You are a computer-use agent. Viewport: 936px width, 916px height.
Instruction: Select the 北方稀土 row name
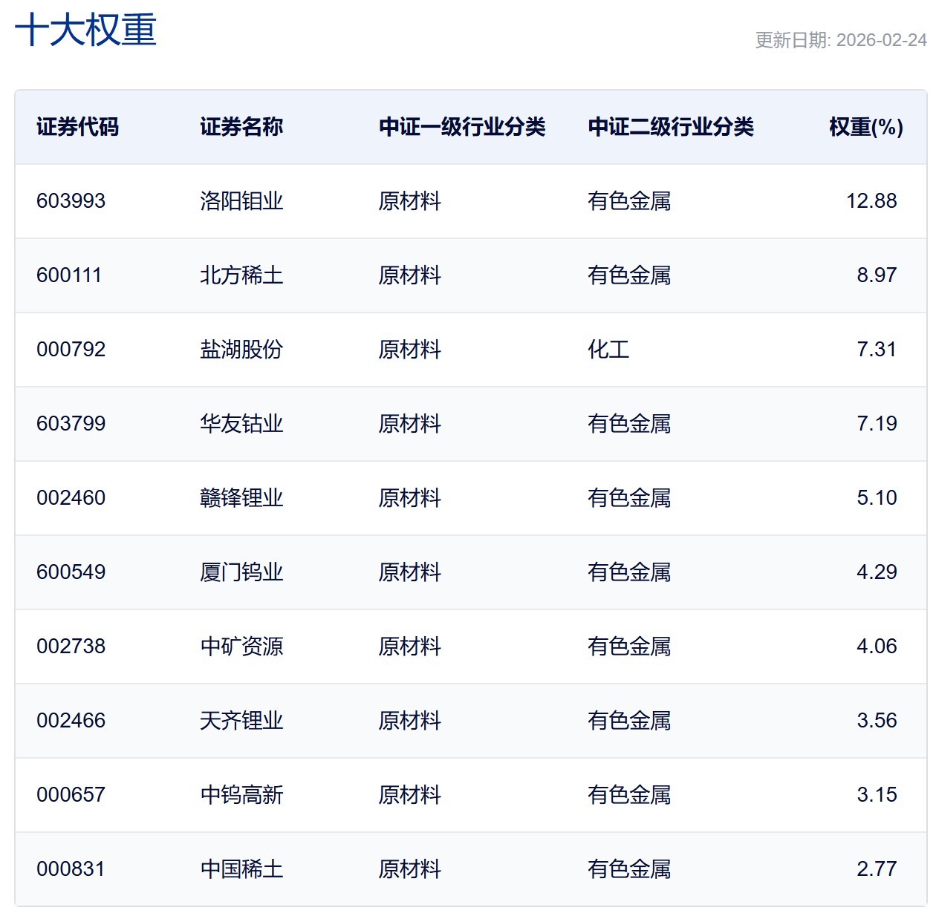pyautogui.click(x=241, y=275)
